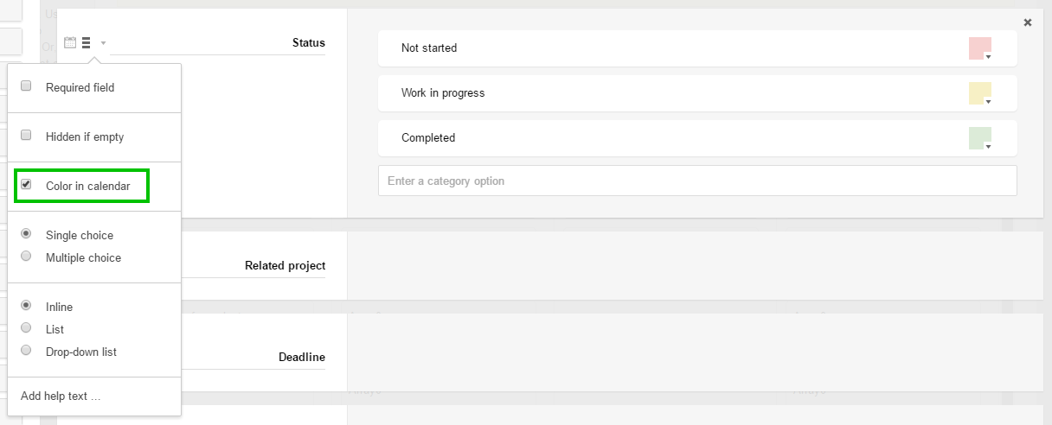Click the Related project field label

click(285, 265)
